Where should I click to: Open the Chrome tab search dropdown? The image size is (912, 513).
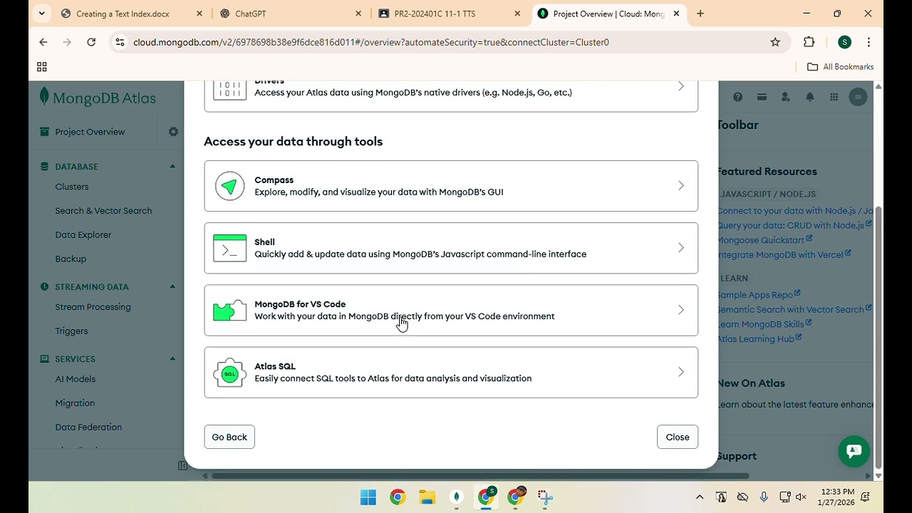[41, 14]
